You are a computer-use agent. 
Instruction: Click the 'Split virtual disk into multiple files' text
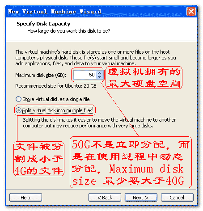[58, 110]
